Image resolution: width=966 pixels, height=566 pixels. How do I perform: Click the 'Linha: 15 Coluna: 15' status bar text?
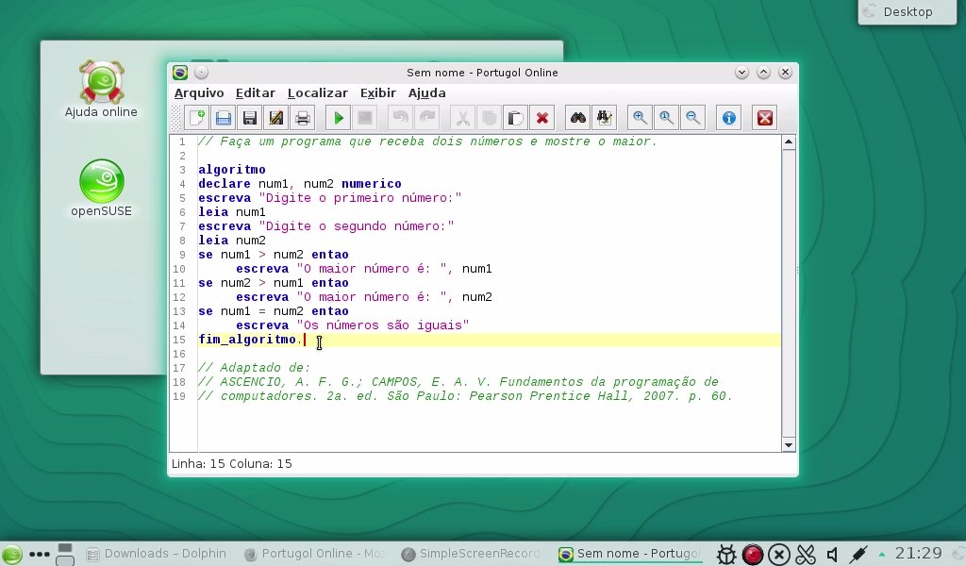pyautogui.click(x=232, y=464)
